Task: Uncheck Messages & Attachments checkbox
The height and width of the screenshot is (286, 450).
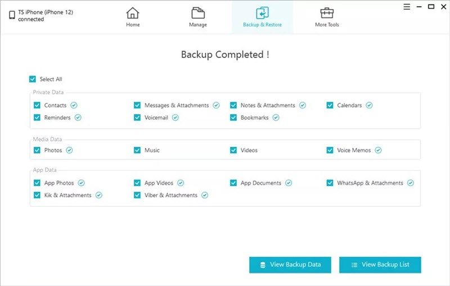Action: (137, 105)
